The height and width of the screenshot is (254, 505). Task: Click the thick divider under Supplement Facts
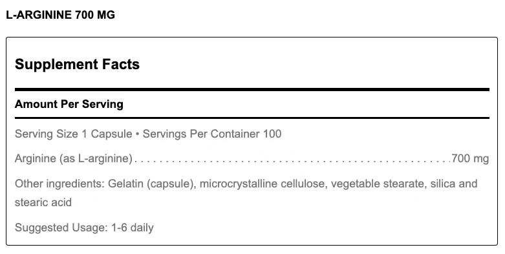(252, 89)
